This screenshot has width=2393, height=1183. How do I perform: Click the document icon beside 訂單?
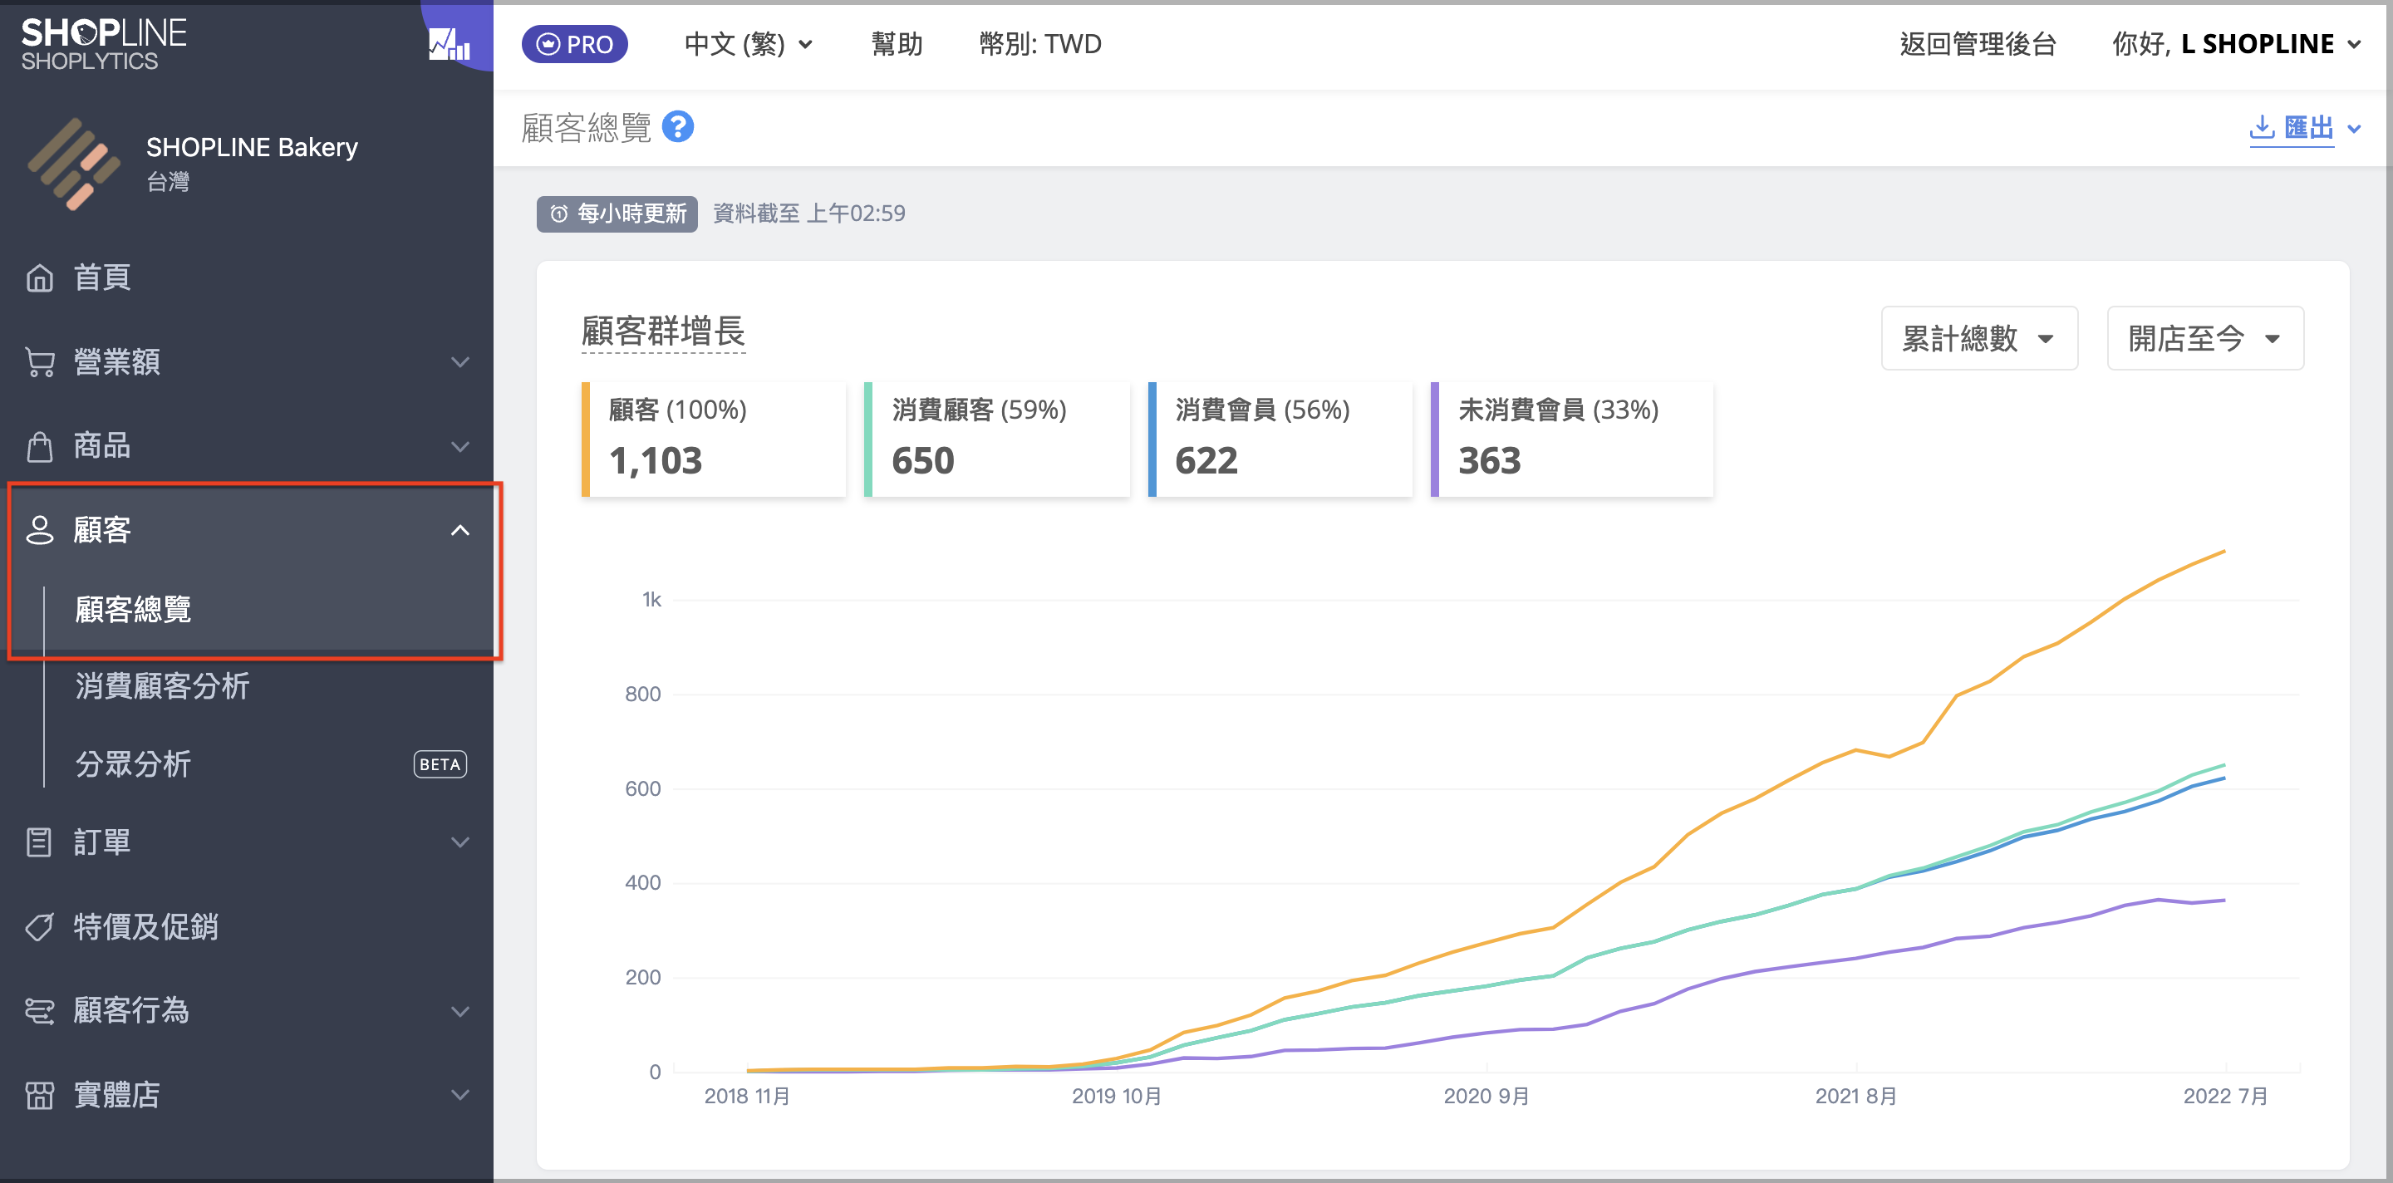(39, 842)
